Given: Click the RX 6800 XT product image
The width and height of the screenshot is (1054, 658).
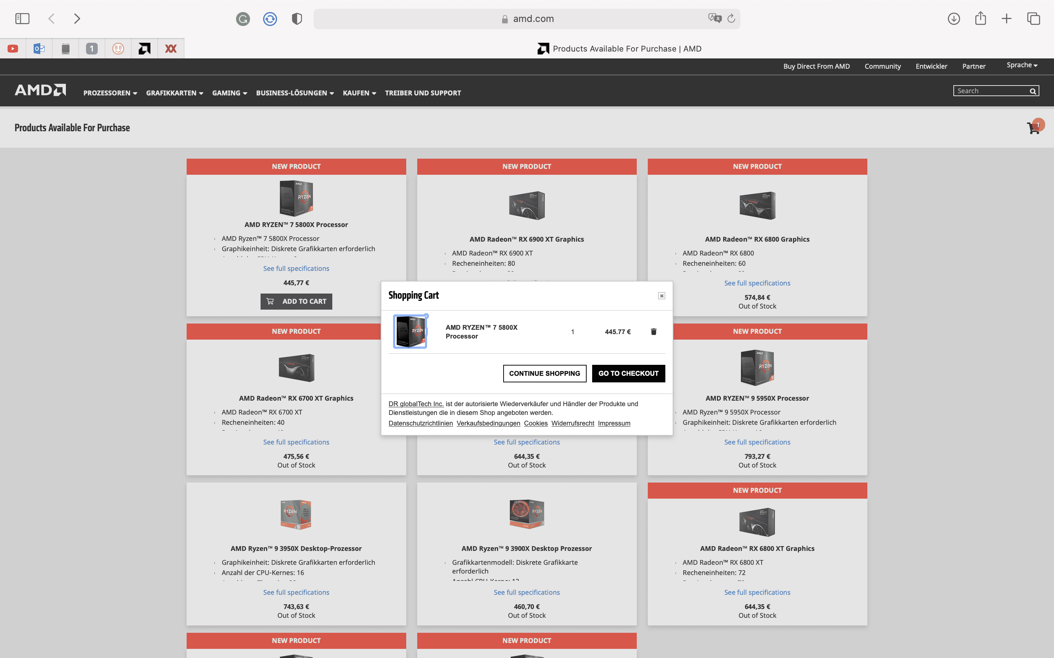Looking at the screenshot, I should (x=757, y=522).
